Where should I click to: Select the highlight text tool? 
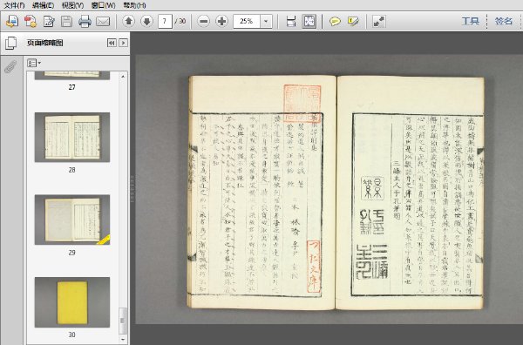[x=353, y=21]
